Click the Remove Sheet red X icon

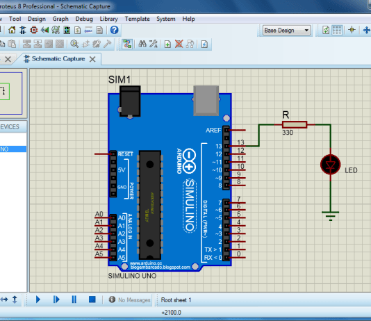click(179, 44)
